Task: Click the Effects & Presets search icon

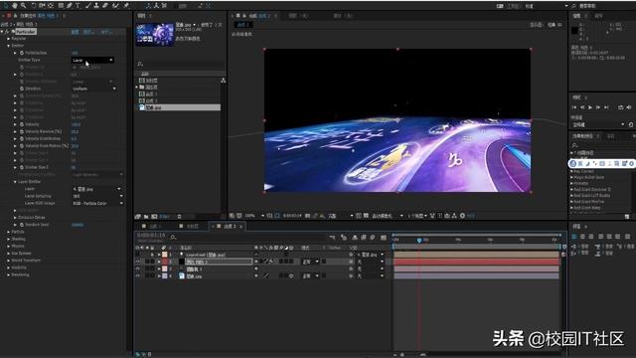Action: (x=574, y=145)
